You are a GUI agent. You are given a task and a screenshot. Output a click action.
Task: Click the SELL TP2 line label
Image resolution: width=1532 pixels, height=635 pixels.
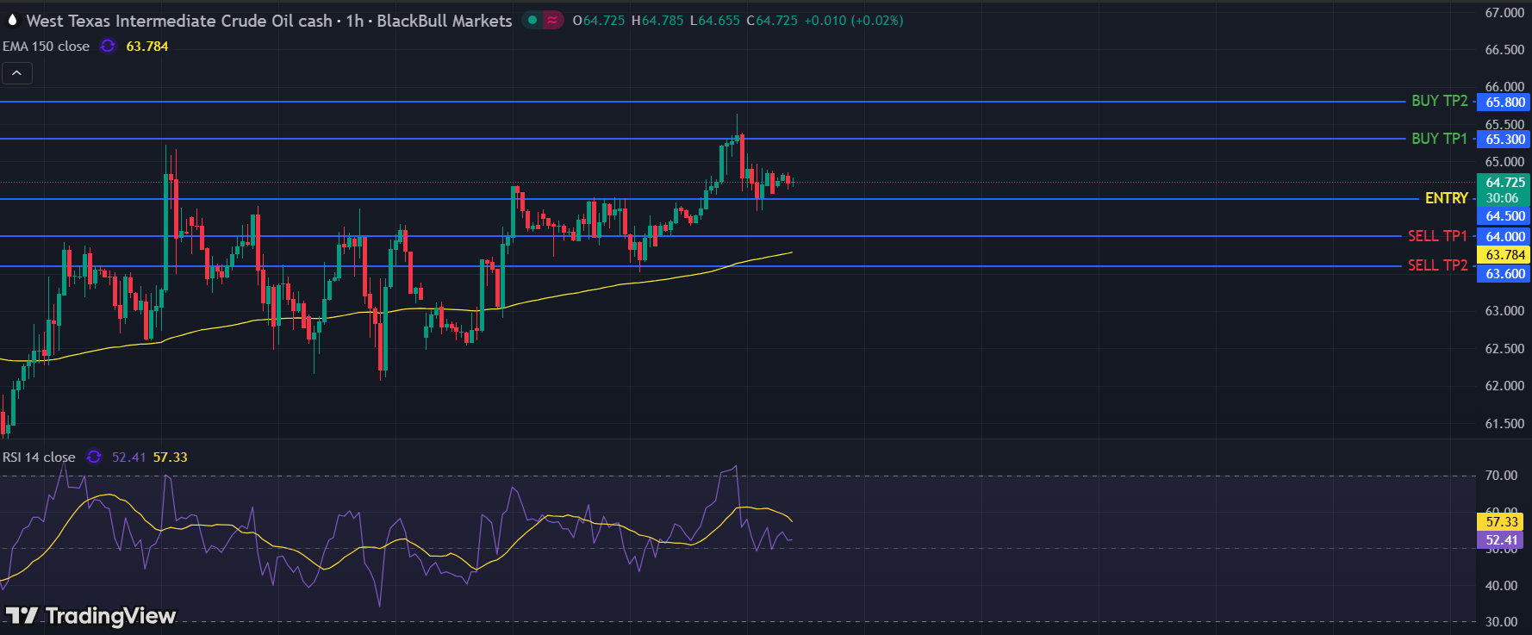[x=1437, y=265]
